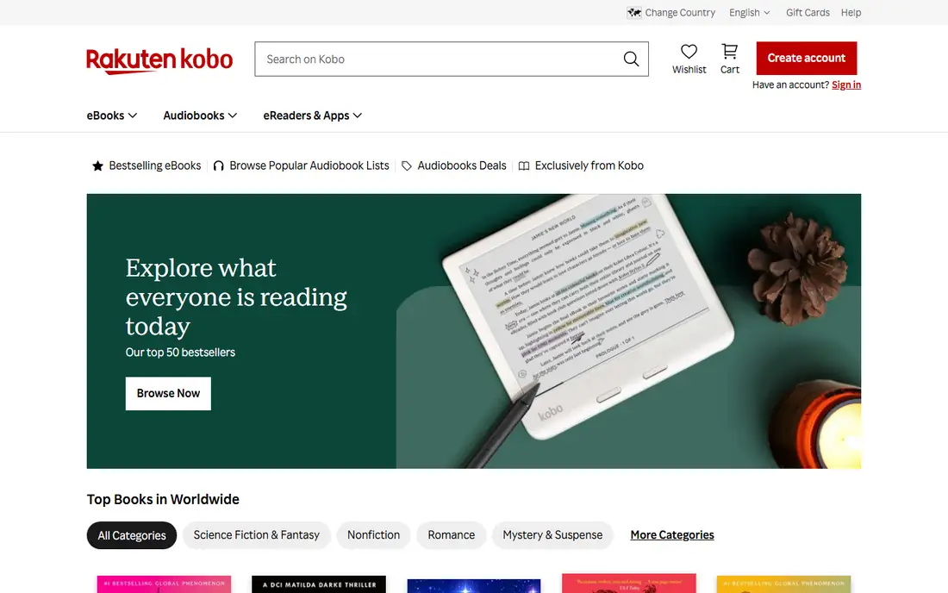
Task: Click the headphones icon for Audiobook Lists
Action: (x=218, y=165)
